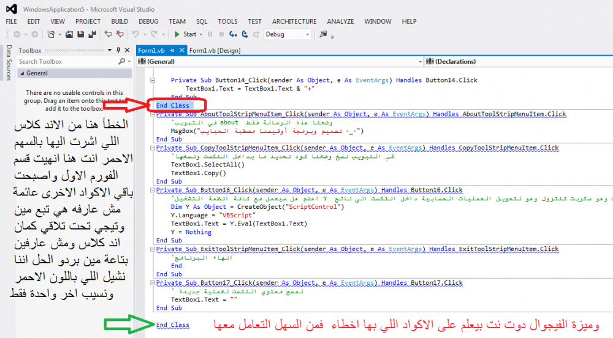Open the Toolbox window position dropdown arrow
Image resolution: width=613 pixels, height=338 pixels.
(110, 50)
